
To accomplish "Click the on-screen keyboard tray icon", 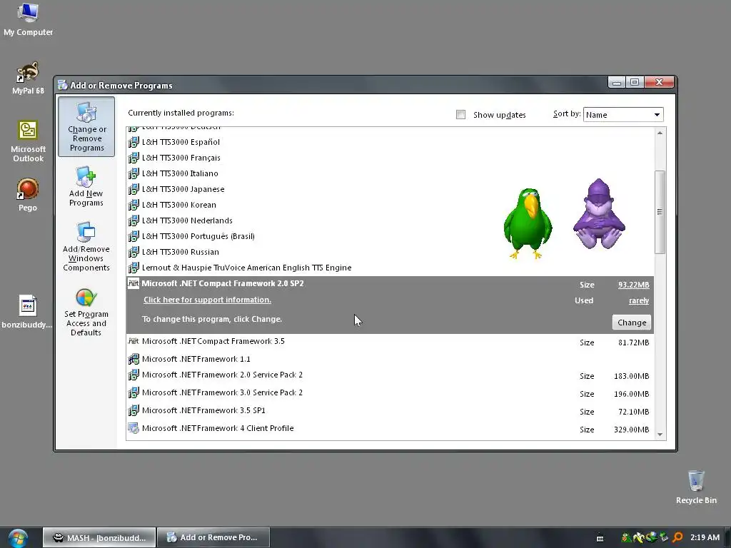I will (x=600, y=538).
